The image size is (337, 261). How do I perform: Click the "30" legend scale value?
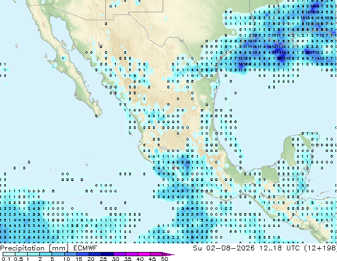click(115, 259)
